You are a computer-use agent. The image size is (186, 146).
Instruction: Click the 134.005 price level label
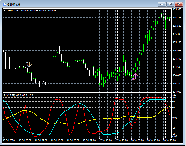[177, 92]
